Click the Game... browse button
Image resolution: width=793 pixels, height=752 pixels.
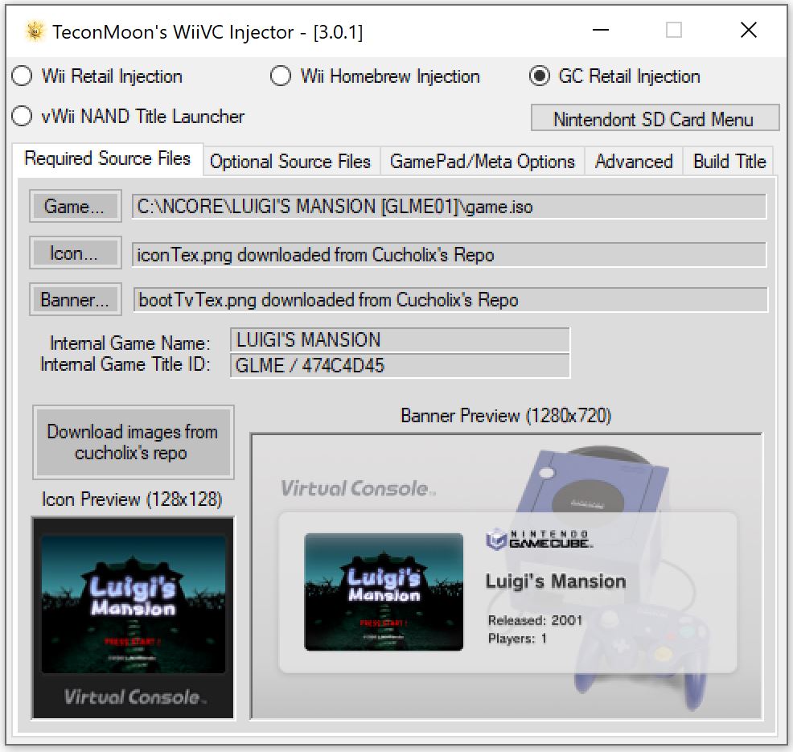pyautogui.click(x=75, y=207)
